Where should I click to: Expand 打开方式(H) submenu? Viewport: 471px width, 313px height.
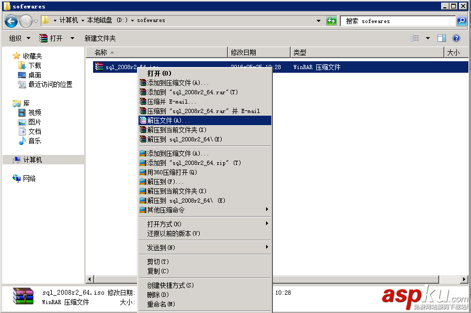pyautogui.click(x=205, y=224)
